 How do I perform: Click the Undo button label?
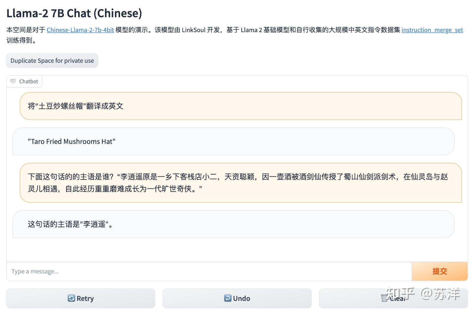point(242,299)
